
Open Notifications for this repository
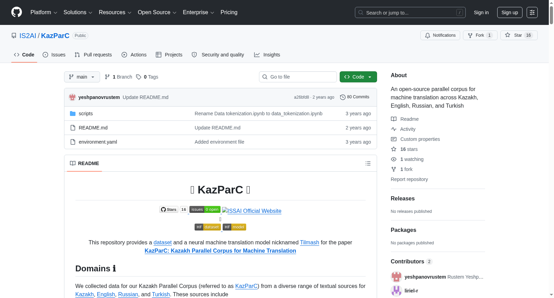click(x=440, y=35)
